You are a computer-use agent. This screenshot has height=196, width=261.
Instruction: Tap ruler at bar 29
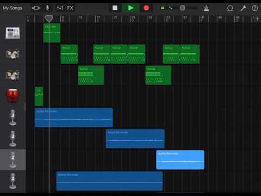(151, 17)
